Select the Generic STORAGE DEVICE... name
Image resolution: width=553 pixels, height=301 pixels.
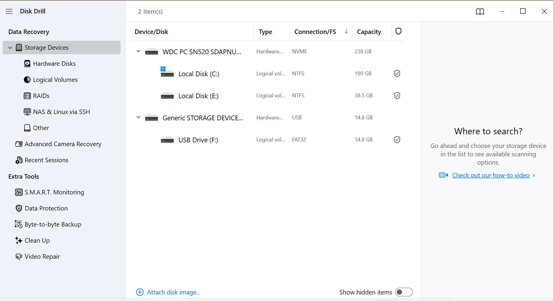[203, 118]
